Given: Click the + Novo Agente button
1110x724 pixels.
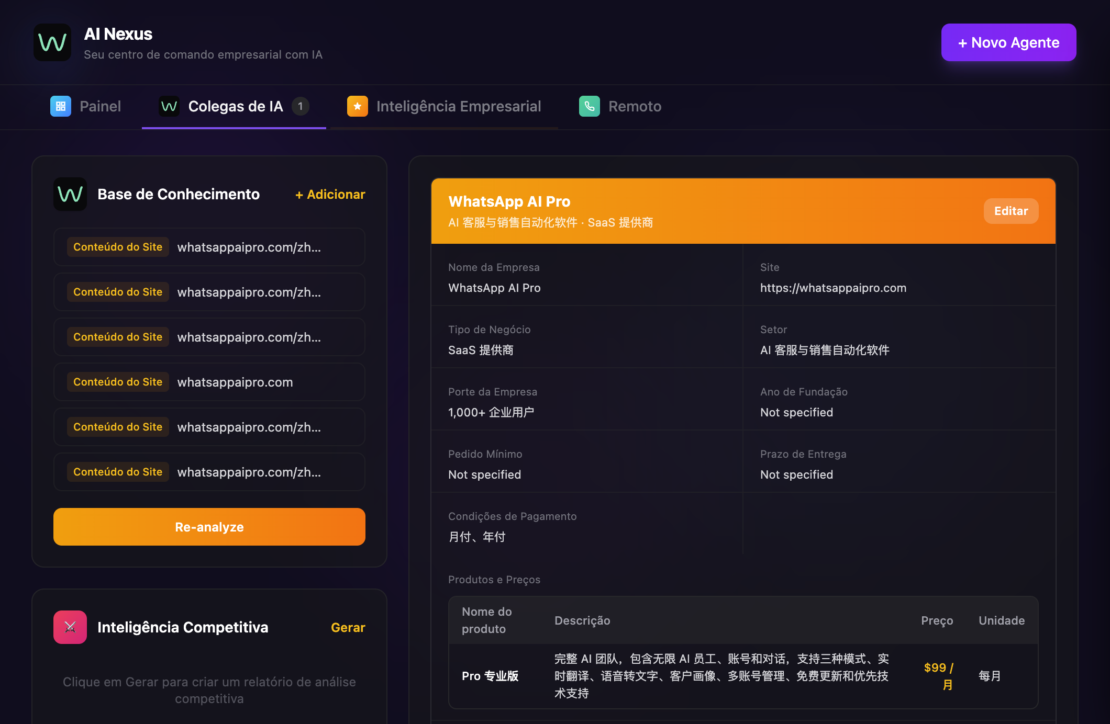Looking at the screenshot, I should [x=1008, y=42].
